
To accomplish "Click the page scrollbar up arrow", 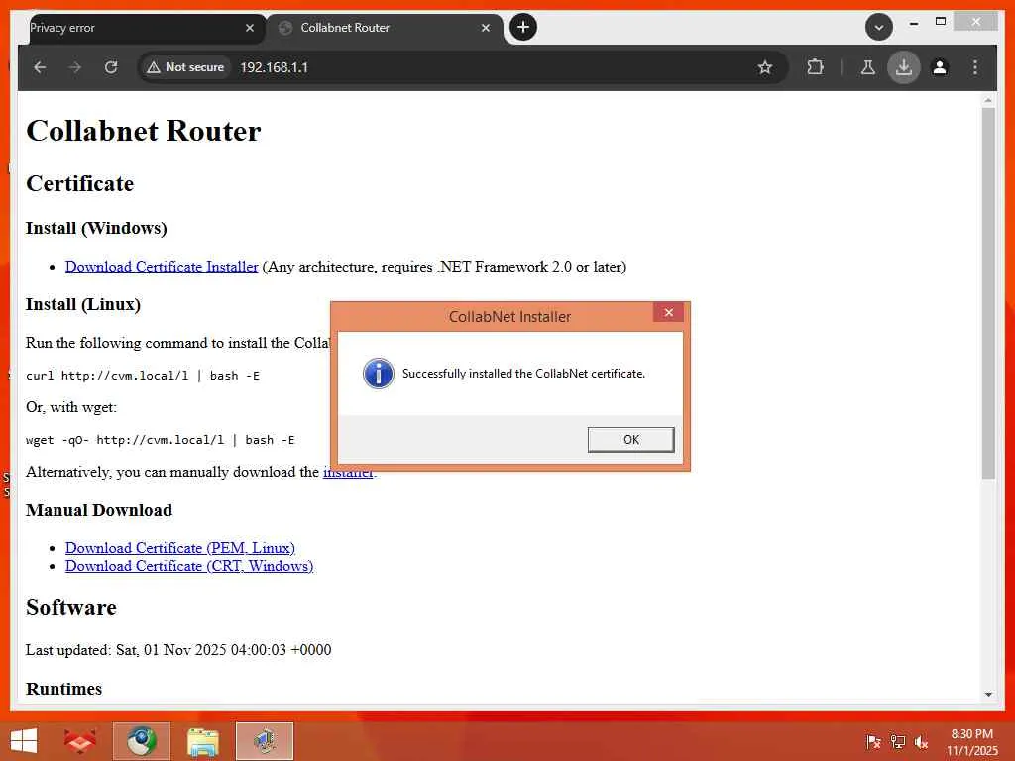I will click(x=988, y=100).
